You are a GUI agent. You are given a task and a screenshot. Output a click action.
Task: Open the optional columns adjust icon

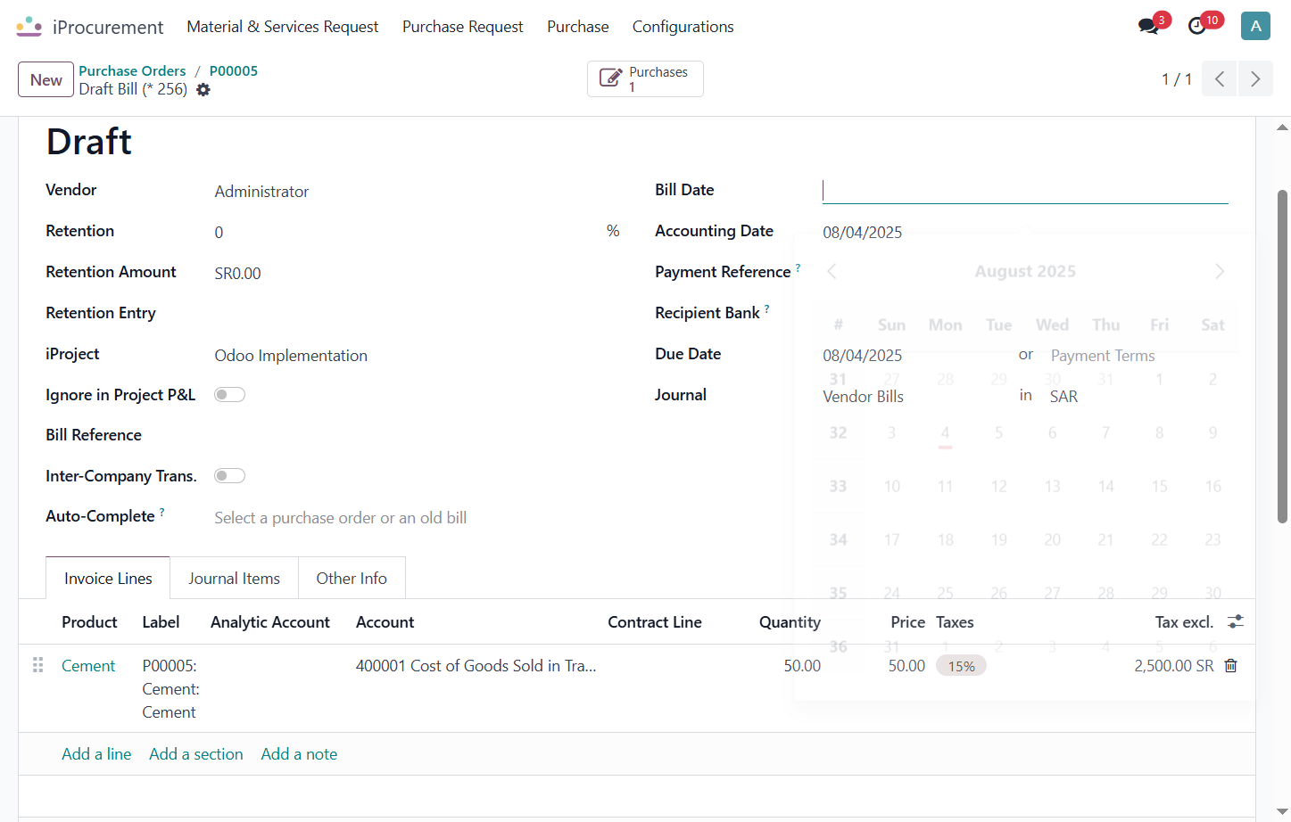pos(1236,622)
